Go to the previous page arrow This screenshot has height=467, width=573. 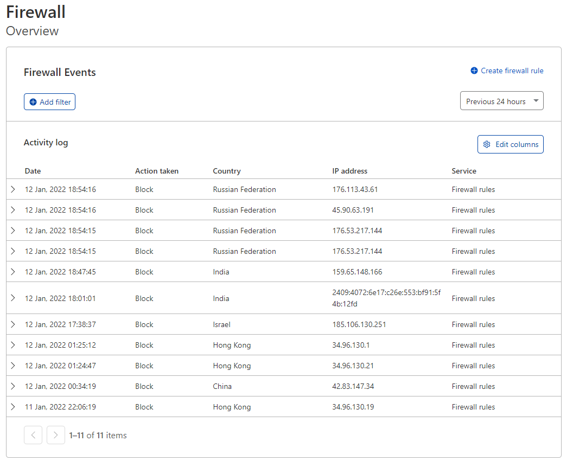(x=33, y=435)
